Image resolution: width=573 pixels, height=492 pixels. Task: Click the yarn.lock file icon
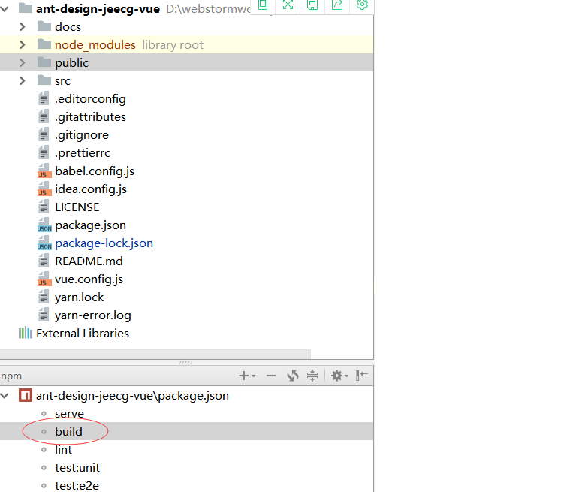[x=44, y=297]
